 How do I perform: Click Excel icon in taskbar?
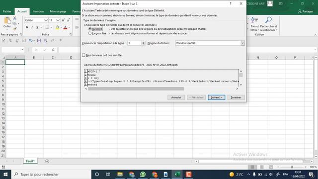point(177,175)
